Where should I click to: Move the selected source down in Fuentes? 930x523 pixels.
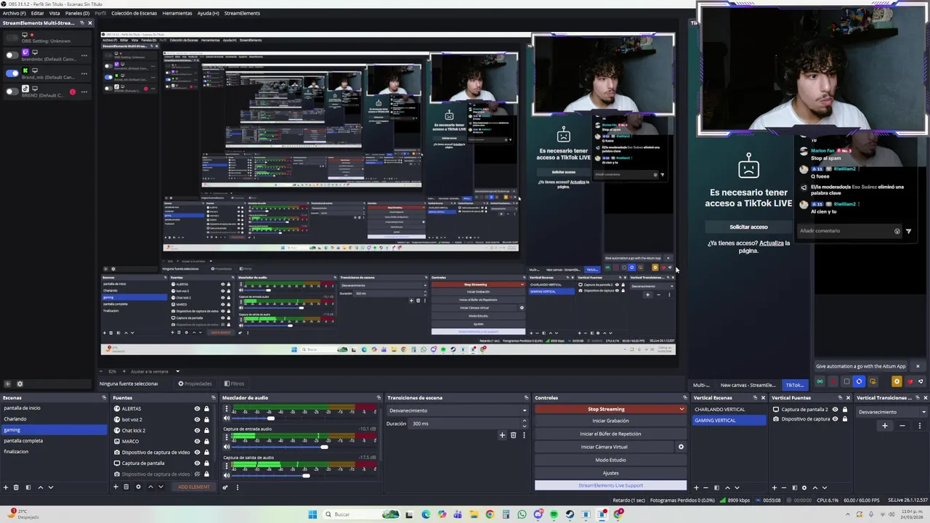[160, 487]
